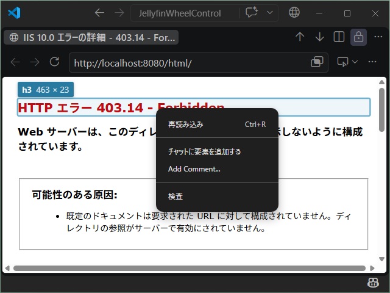
Task: Click the VS Code logo icon
Action: 14,13
